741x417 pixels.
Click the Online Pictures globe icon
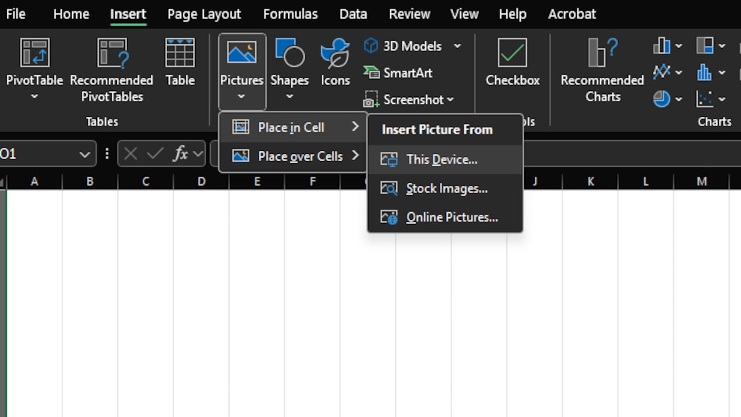389,217
